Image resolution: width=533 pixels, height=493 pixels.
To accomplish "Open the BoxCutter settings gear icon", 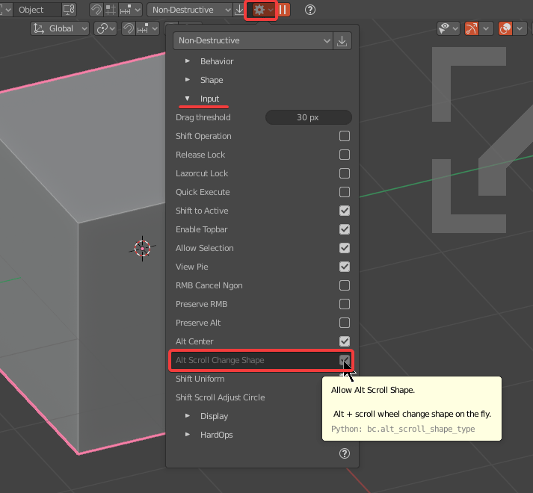I will click(259, 10).
